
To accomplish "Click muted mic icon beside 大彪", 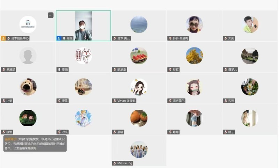I will coord(226,38).
